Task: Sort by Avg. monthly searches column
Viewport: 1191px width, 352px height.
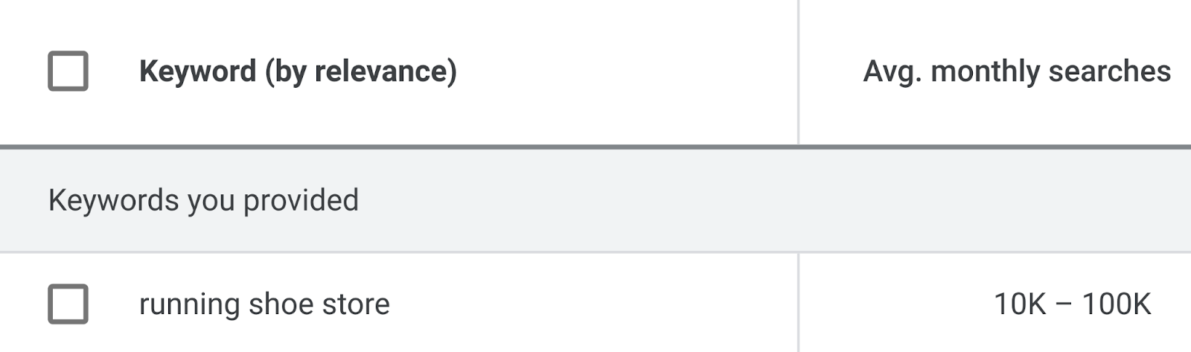Action: coord(1016,71)
